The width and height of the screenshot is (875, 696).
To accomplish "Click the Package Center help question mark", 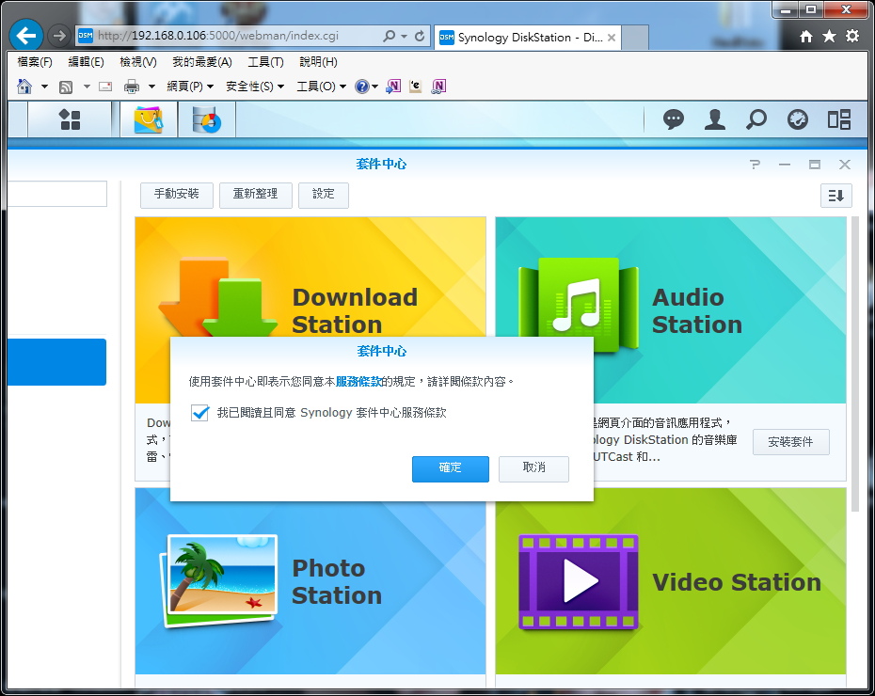I will tap(755, 165).
